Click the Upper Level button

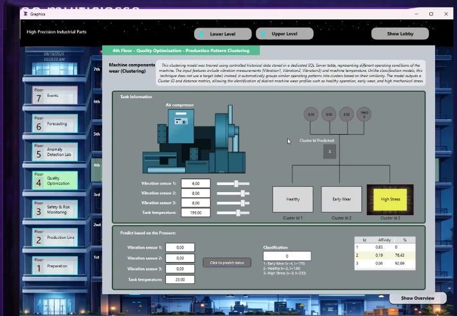(285, 33)
